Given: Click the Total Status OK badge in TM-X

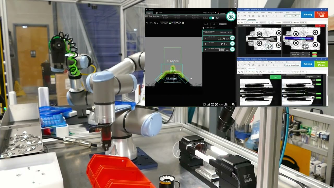Looking at the screenshot, I should click(231, 16).
